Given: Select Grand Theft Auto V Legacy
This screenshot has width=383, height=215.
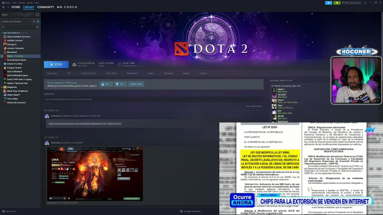Looking at the screenshot, I should tap(19, 79).
